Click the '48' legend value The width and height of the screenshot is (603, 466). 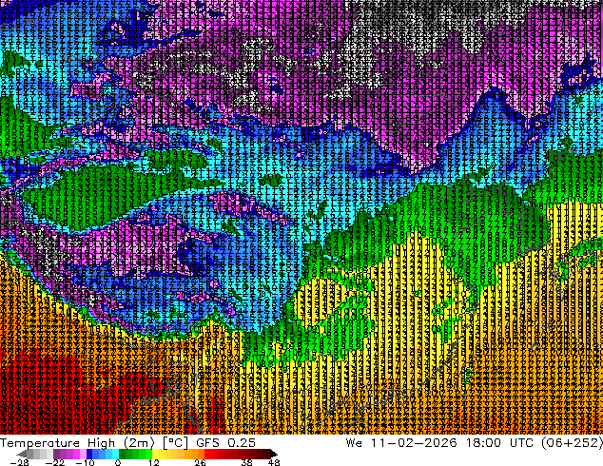pyautogui.click(x=274, y=462)
